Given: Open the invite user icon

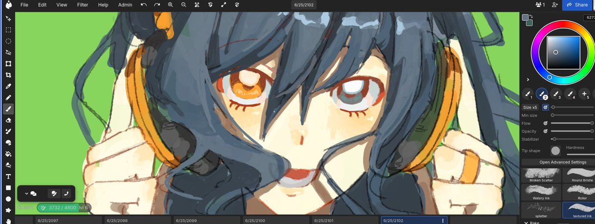Looking at the screenshot, I should point(555,4).
